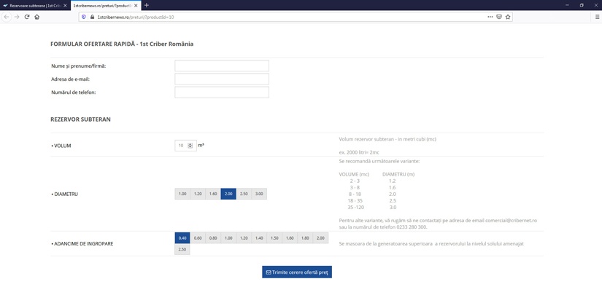
Task: Click the Pocket save icon
Action: [499, 17]
